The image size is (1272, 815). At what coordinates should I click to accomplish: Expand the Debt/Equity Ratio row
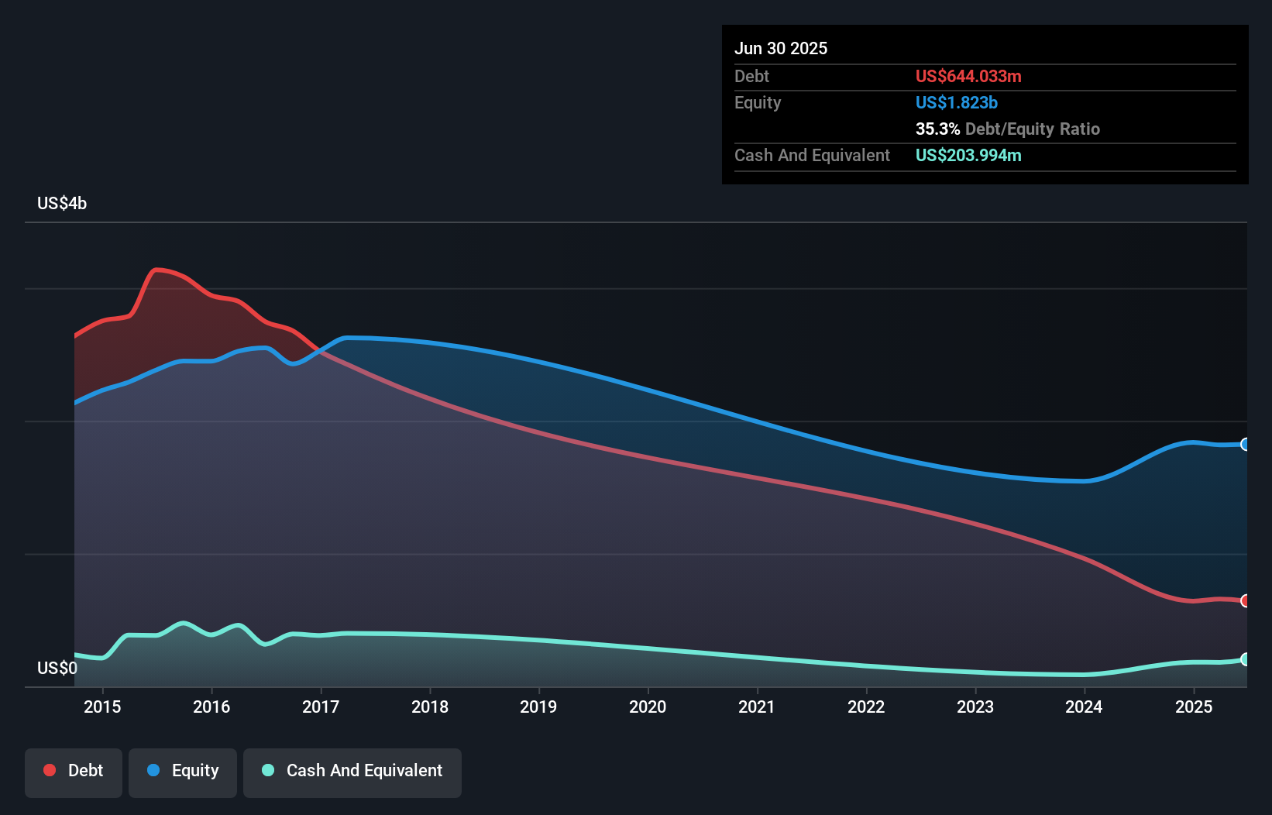[1007, 129]
